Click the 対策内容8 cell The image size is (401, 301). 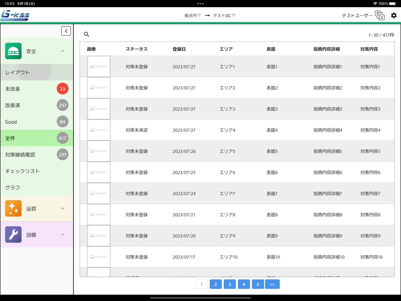pos(370,215)
